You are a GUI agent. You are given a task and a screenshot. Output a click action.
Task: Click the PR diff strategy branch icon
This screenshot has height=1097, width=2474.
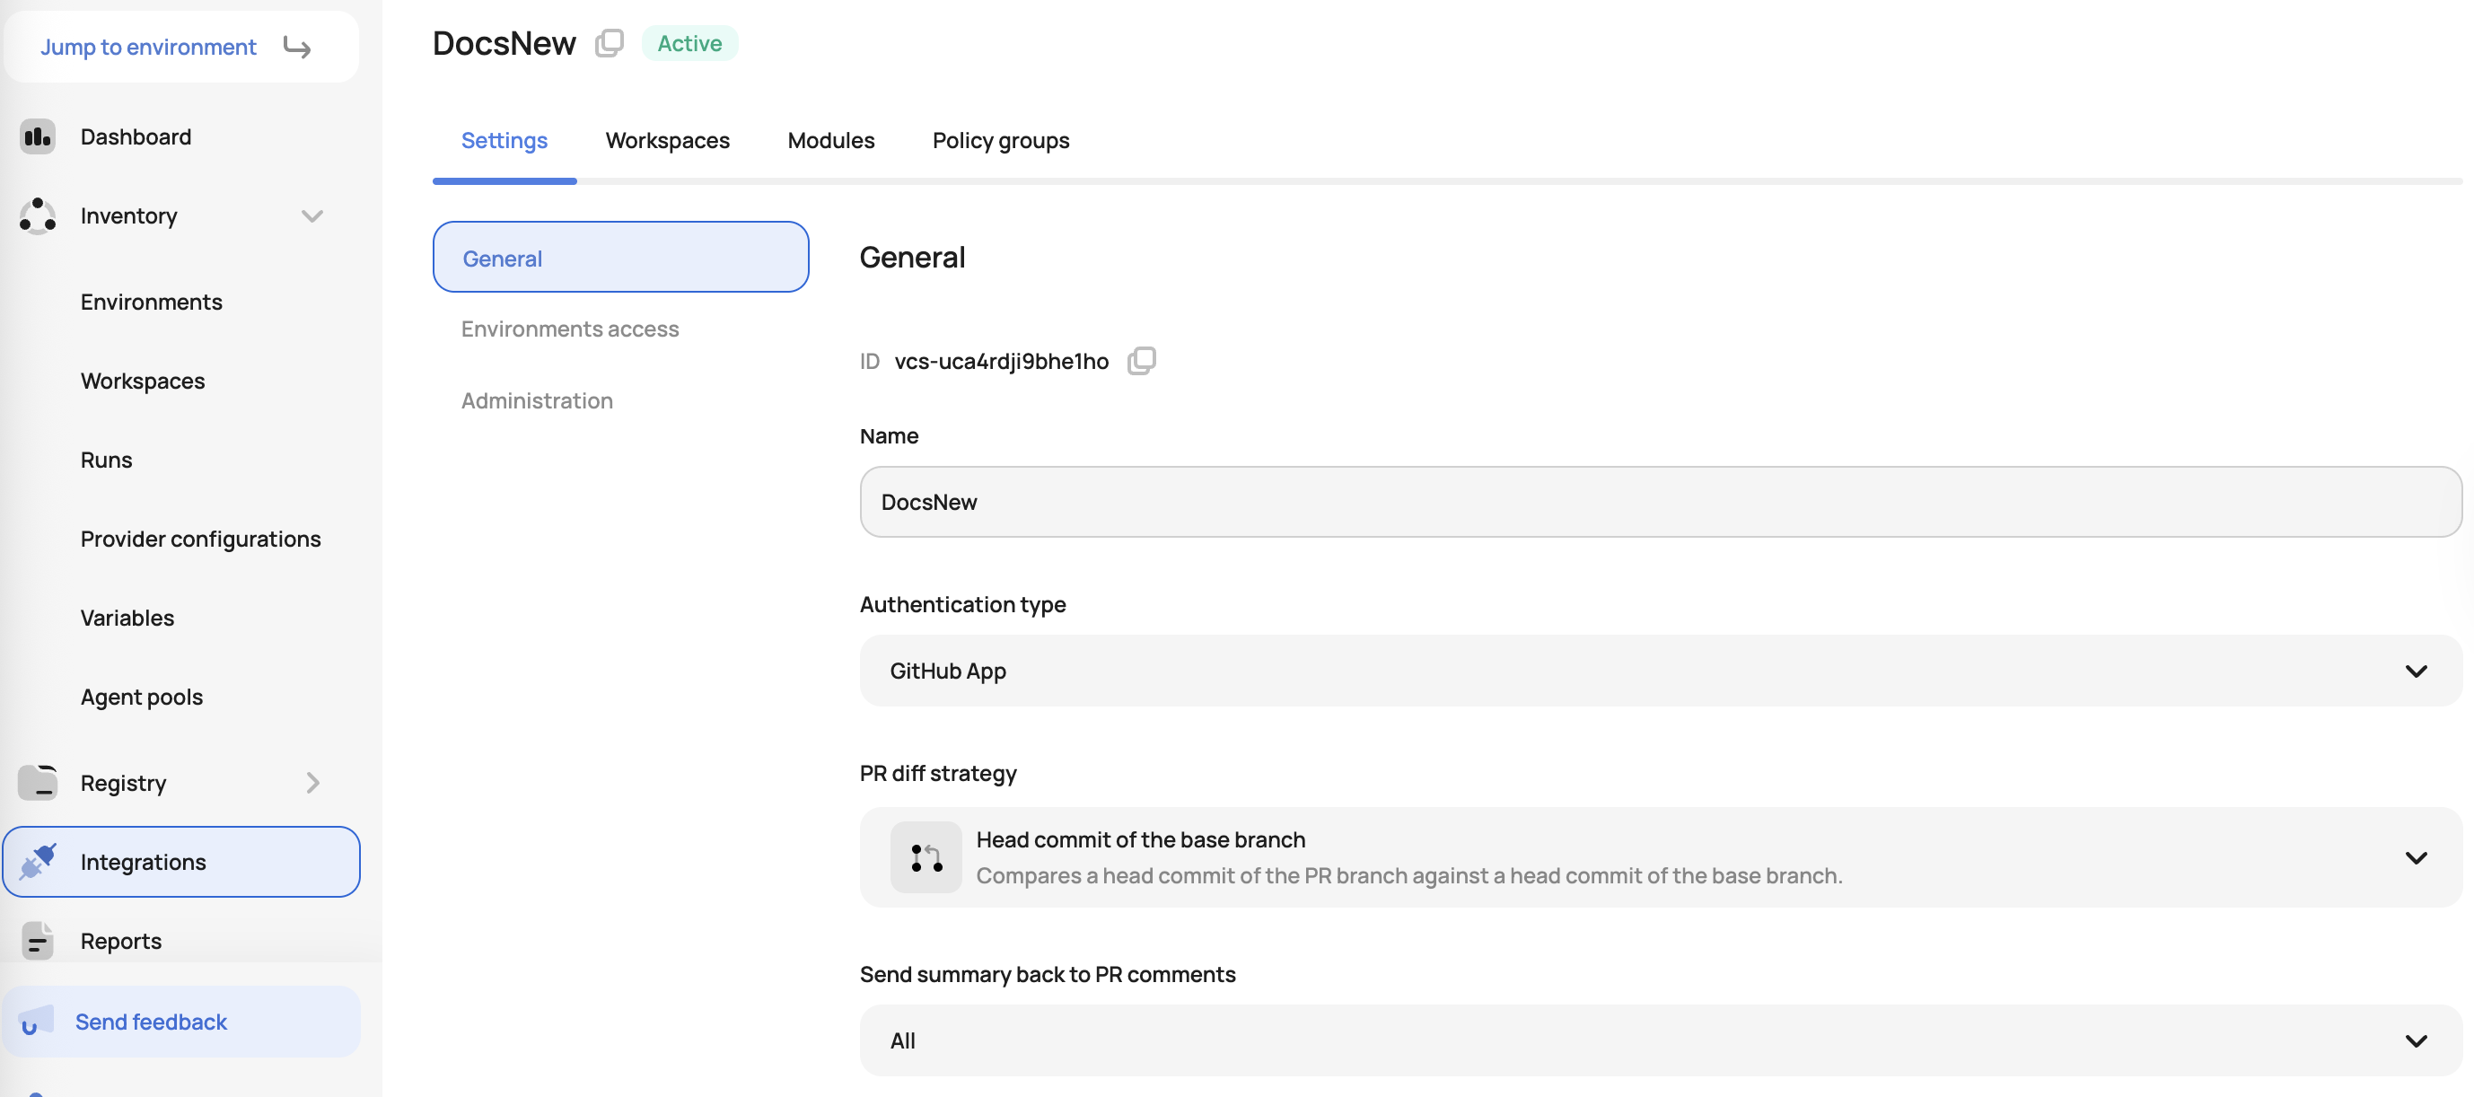(926, 856)
